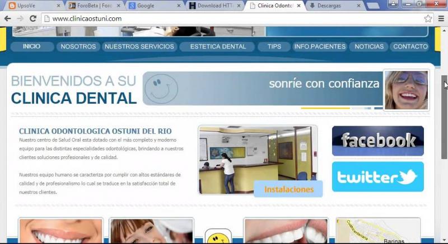Image resolution: width=448 pixels, height=244 pixels.
Task: Open the Twitter social badge
Action: point(377,177)
